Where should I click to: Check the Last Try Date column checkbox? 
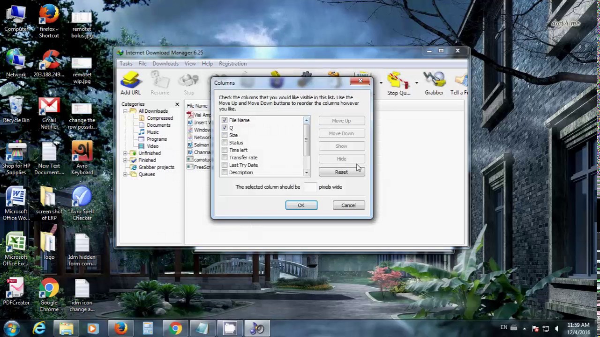(x=225, y=165)
